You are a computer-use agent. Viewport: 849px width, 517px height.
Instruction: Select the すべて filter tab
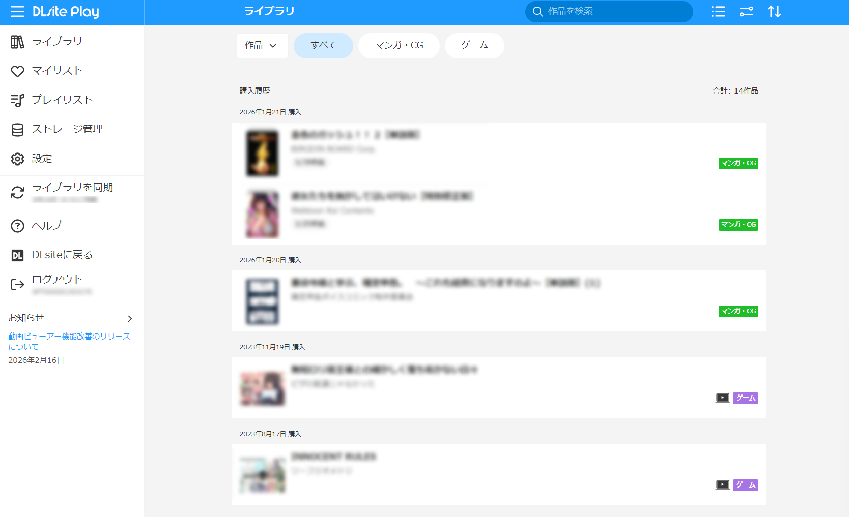pos(323,46)
